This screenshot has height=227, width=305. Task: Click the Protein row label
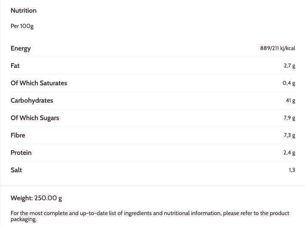click(x=21, y=153)
